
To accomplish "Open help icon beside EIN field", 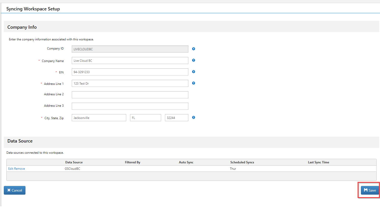I will [x=193, y=72].
